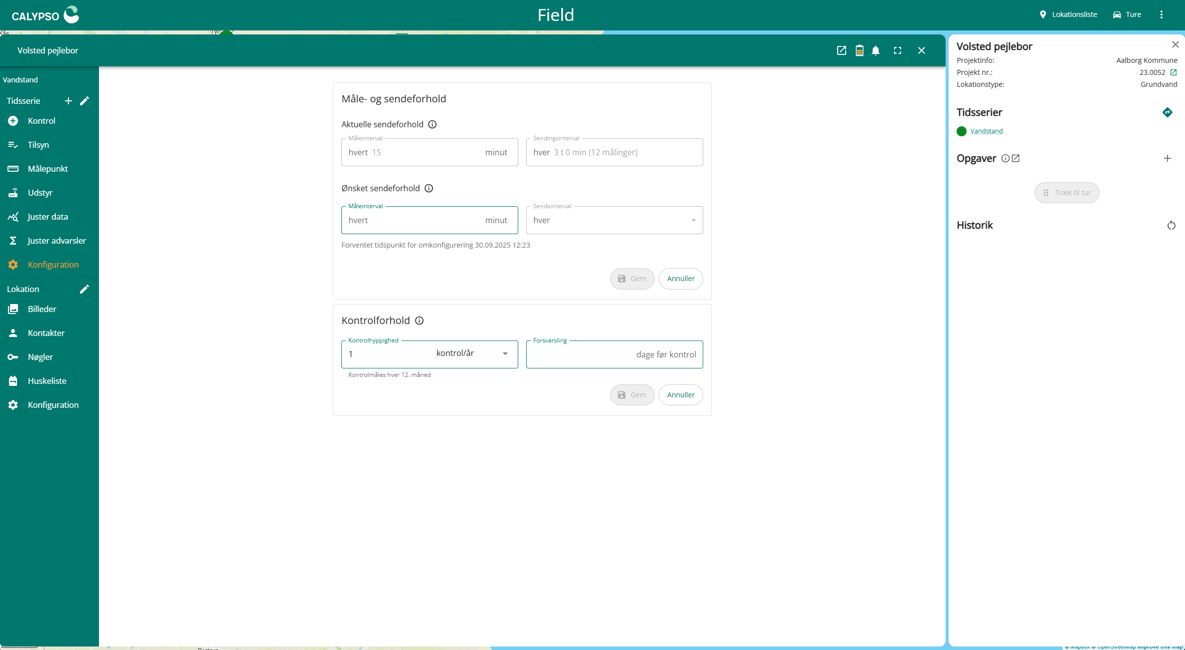Open the notification bell icon
1185x650 pixels.
876,50
